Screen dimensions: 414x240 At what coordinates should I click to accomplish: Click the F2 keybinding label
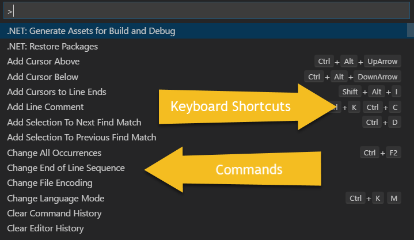pos(393,153)
